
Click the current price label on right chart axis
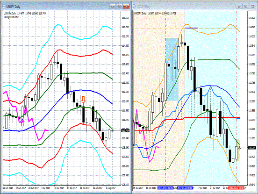(x=252, y=148)
